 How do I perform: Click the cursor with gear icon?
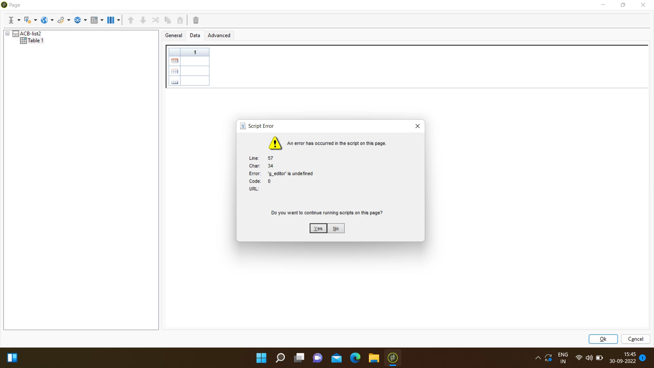28,20
